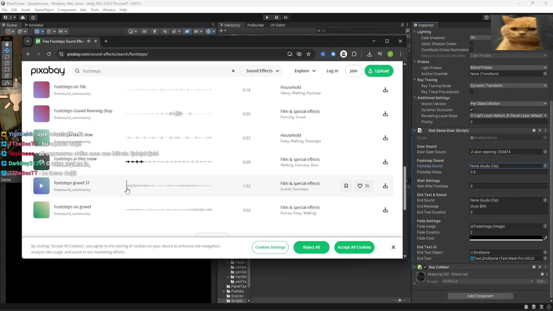Viewport: 553px width, 311px height.
Task: Toggle Contribute Global Illumination checkbox
Action: point(472,50)
